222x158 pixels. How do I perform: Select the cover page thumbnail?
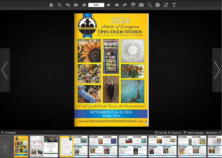click(21, 146)
